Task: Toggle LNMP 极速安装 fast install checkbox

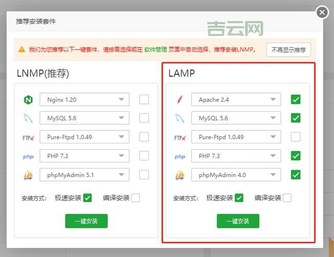Action: (x=87, y=198)
